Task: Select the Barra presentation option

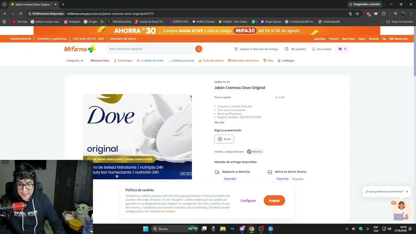Action: click(224, 139)
